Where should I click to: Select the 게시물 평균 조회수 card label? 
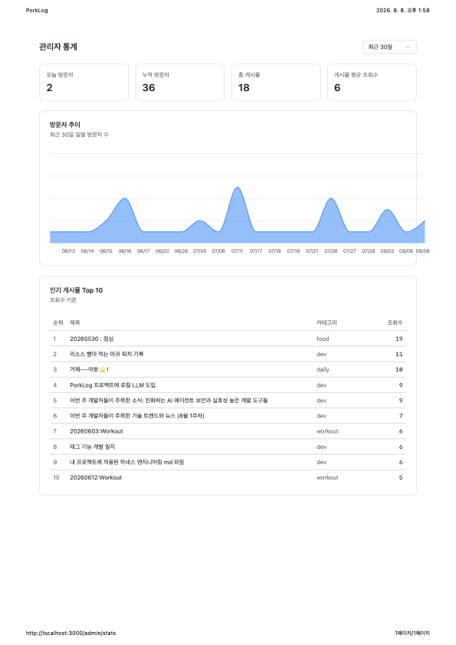[356, 75]
